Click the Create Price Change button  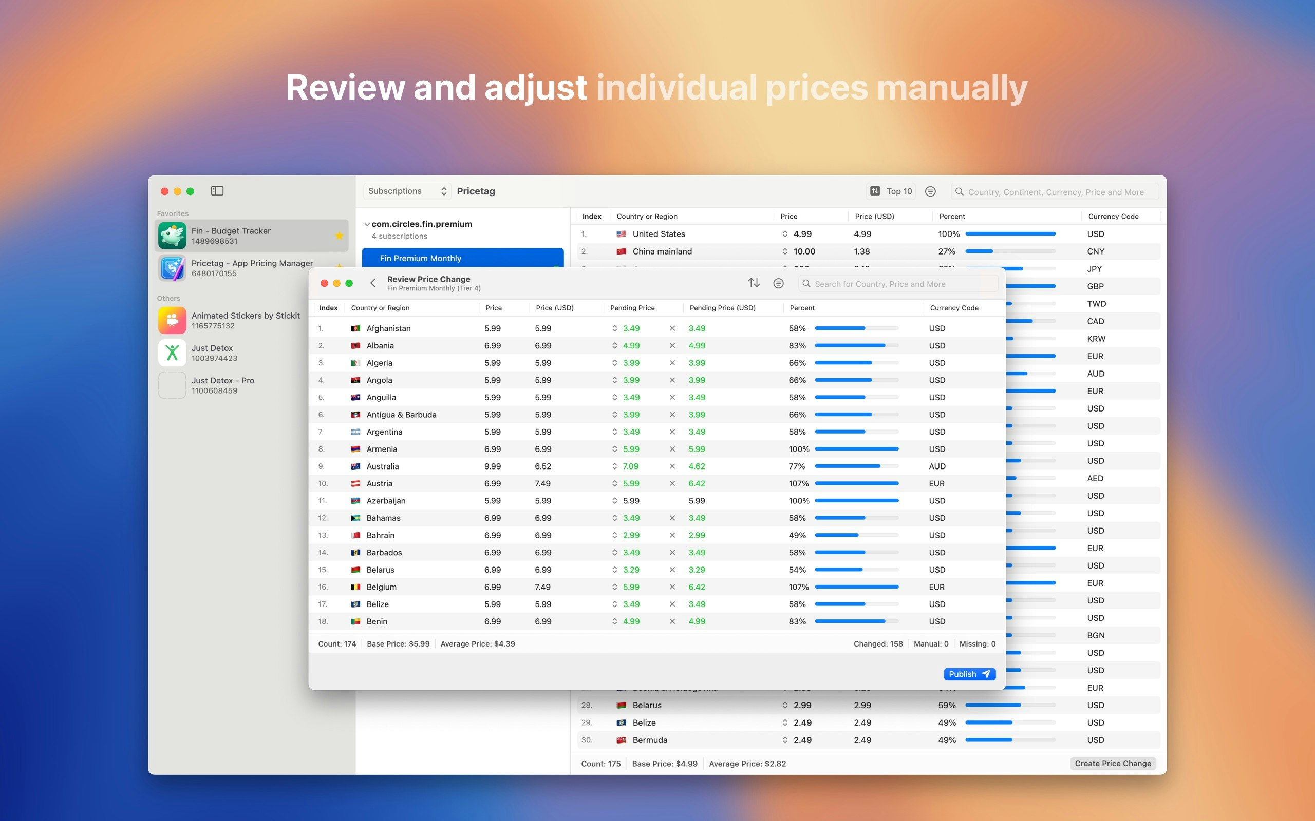1112,764
